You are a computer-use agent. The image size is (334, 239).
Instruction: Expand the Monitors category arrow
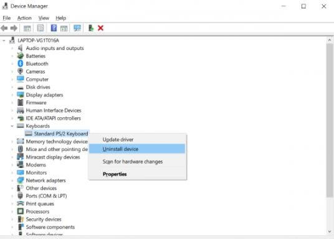pyautogui.click(x=12, y=172)
